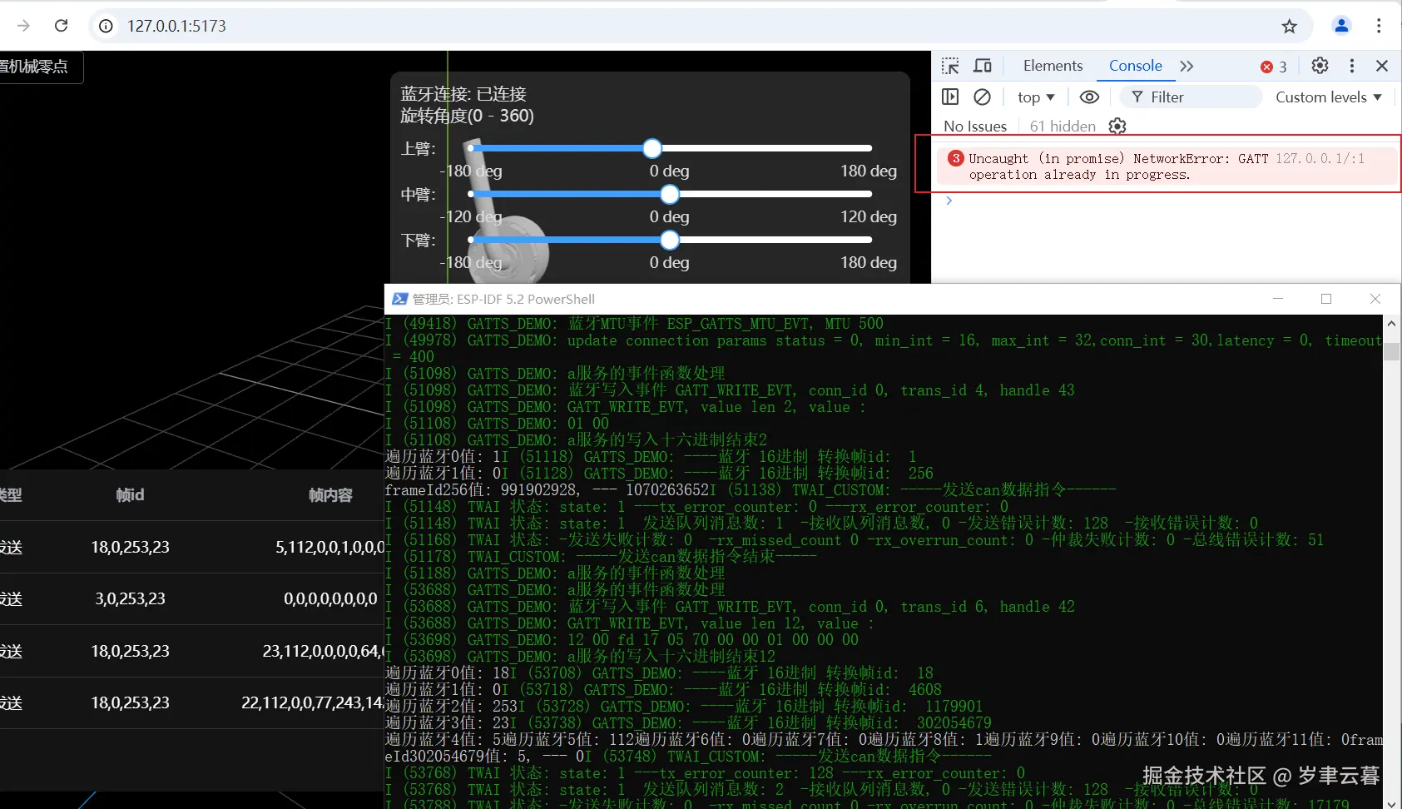Viewport: 1402px width, 809px height.
Task: Click PowerShell scrollbar up arrow
Action: click(1391, 323)
